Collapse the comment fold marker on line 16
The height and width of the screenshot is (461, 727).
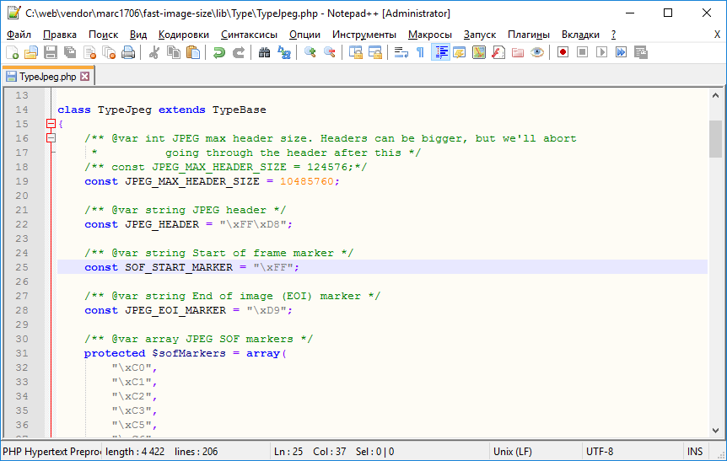[x=51, y=138]
